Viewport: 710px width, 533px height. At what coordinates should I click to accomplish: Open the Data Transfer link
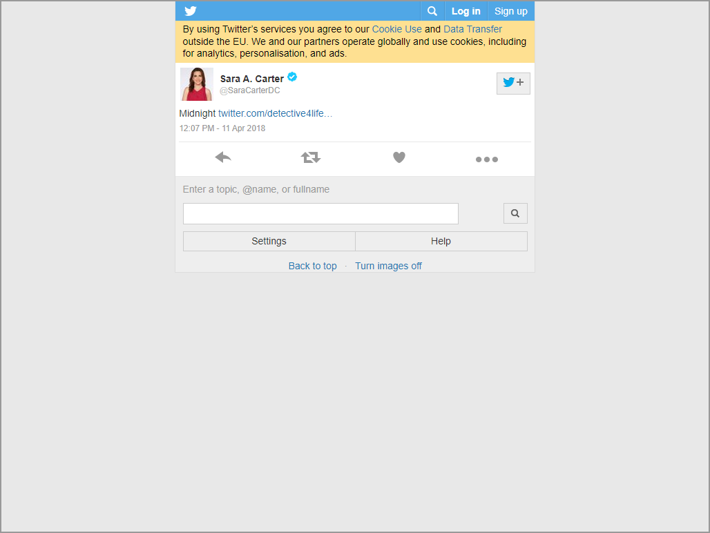point(472,30)
